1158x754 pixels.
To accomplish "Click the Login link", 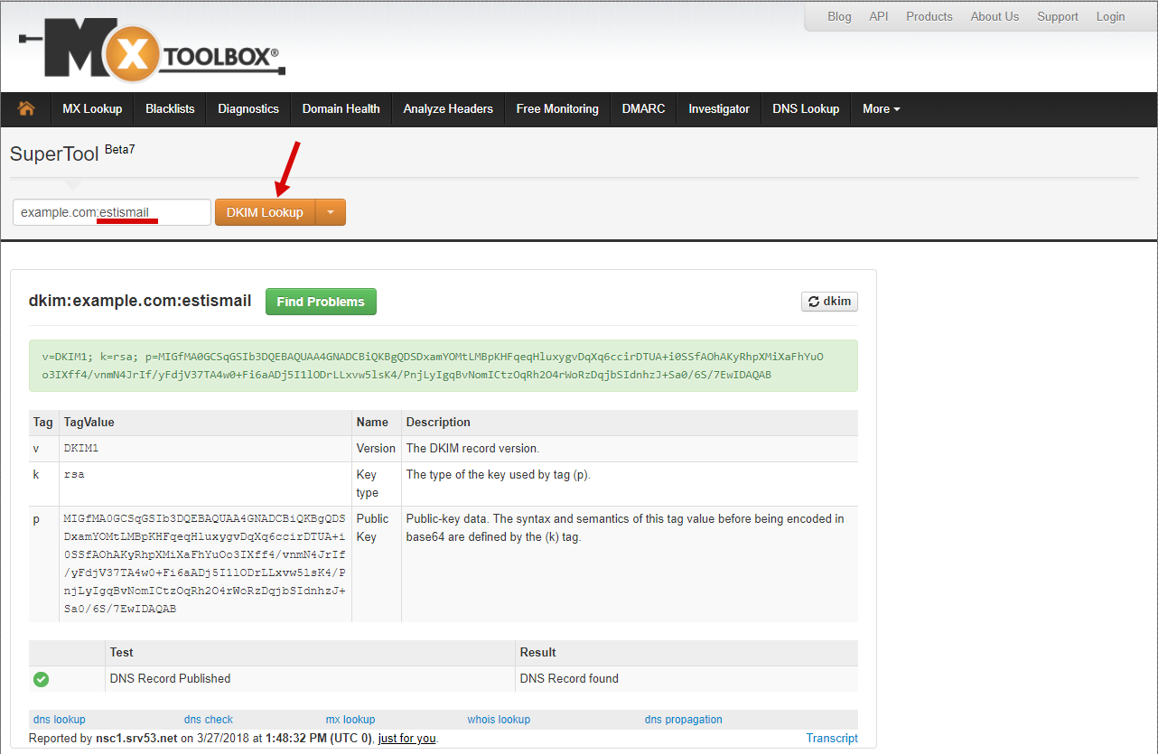I will (1110, 16).
